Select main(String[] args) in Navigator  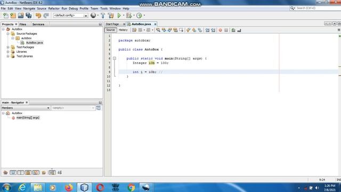[x=28, y=118]
